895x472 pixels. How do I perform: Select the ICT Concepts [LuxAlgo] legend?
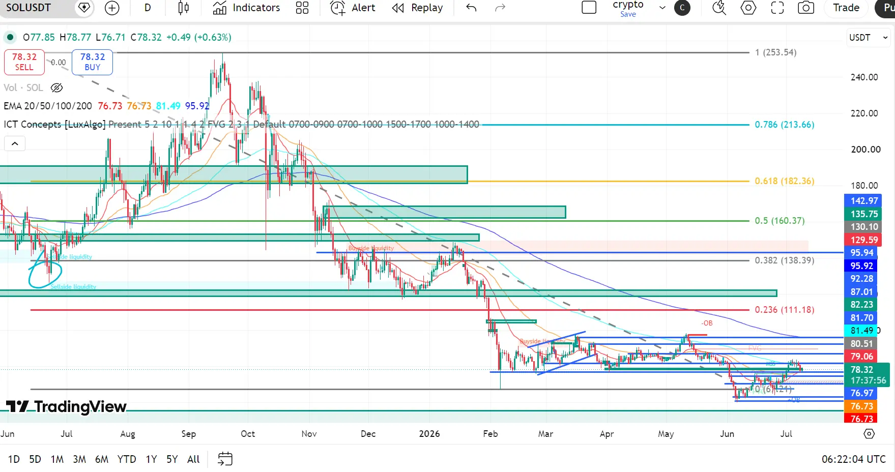tap(55, 124)
